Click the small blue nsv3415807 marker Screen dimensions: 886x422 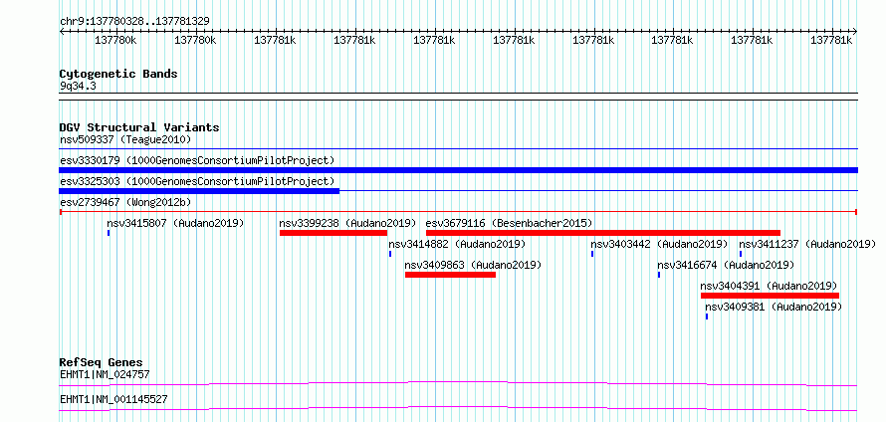(109, 233)
